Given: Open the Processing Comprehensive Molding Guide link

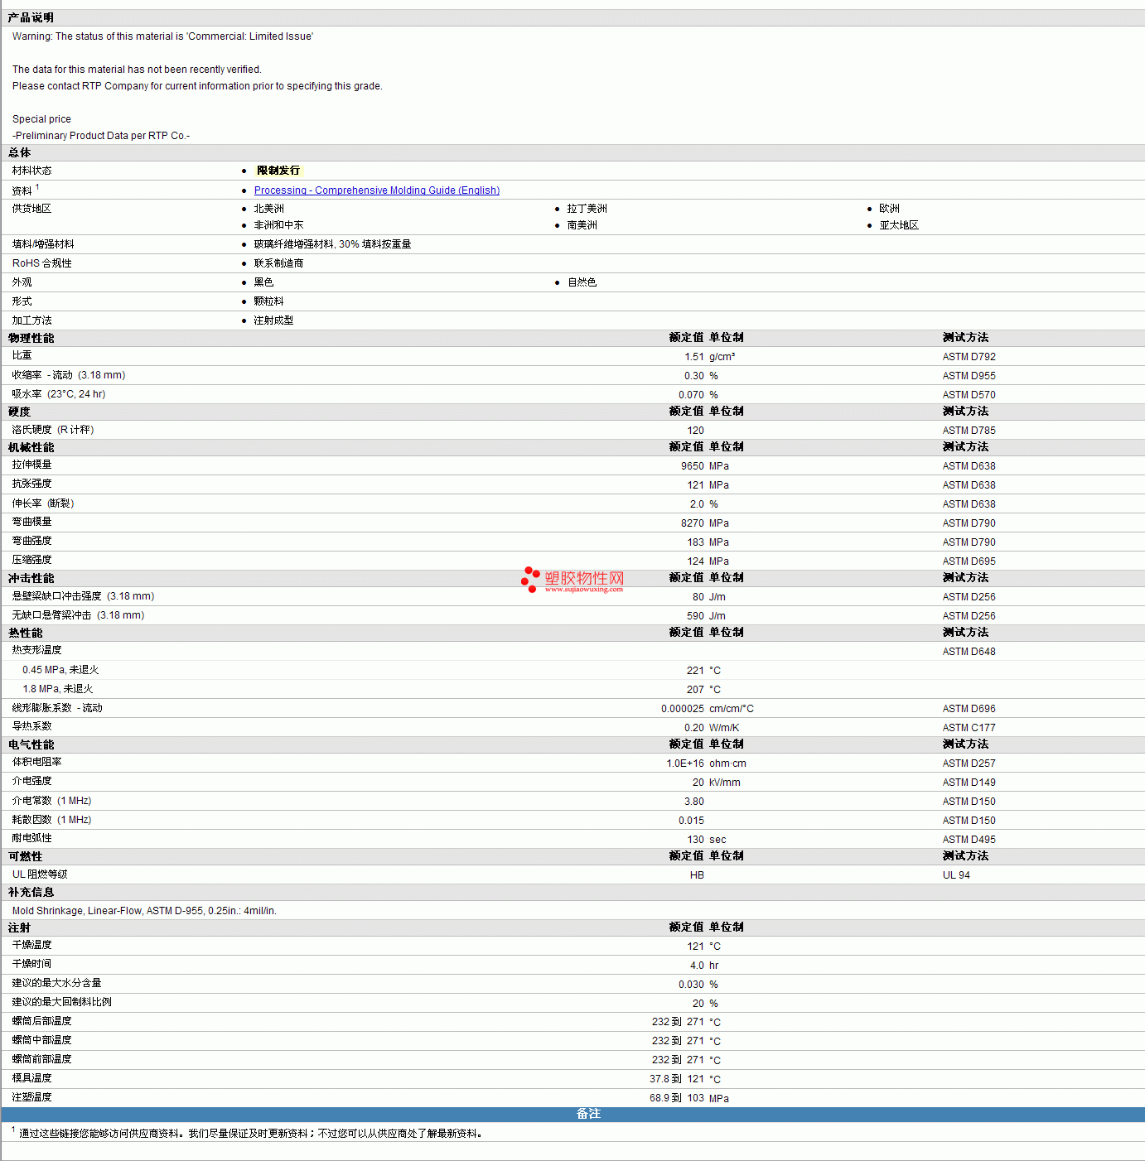Looking at the screenshot, I should point(376,190).
